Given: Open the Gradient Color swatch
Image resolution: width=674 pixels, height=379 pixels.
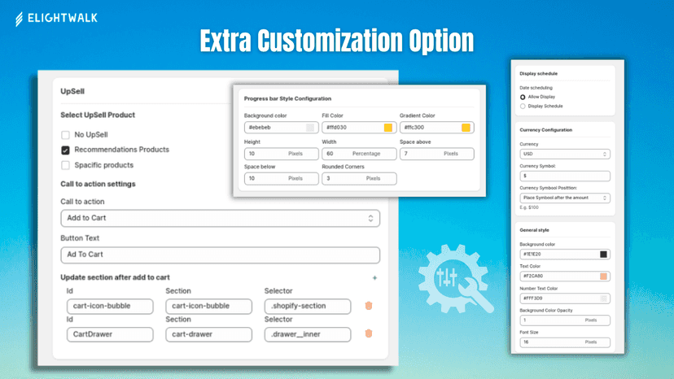Looking at the screenshot, I should (466, 128).
